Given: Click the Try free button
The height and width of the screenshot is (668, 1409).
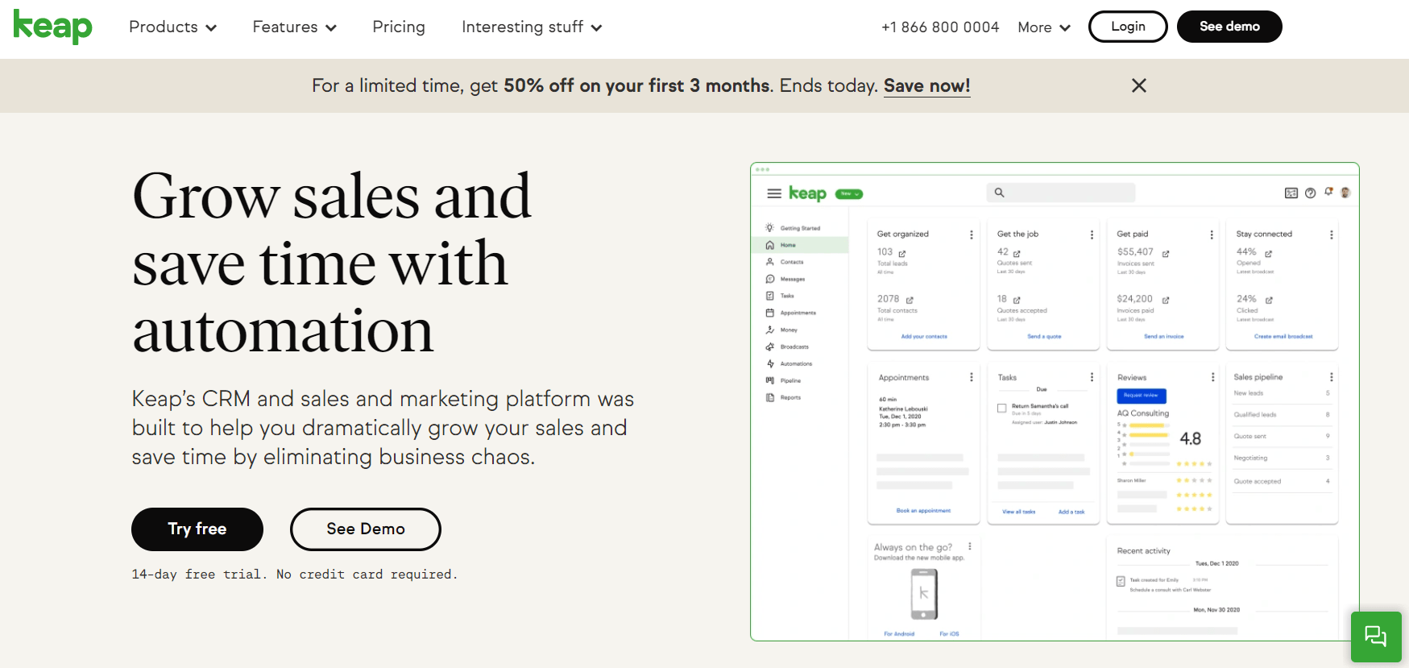Looking at the screenshot, I should [x=197, y=529].
